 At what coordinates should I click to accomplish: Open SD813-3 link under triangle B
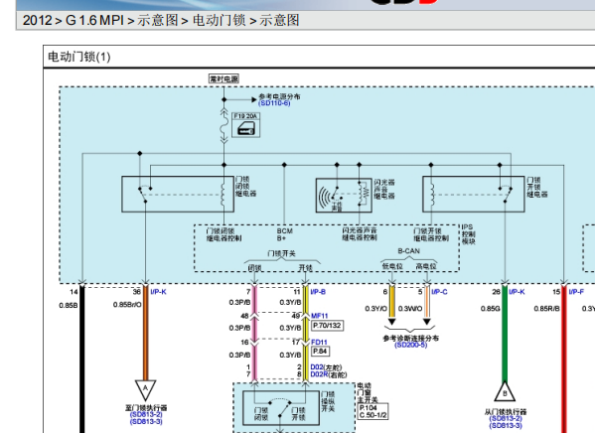pyautogui.click(x=506, y=425)
